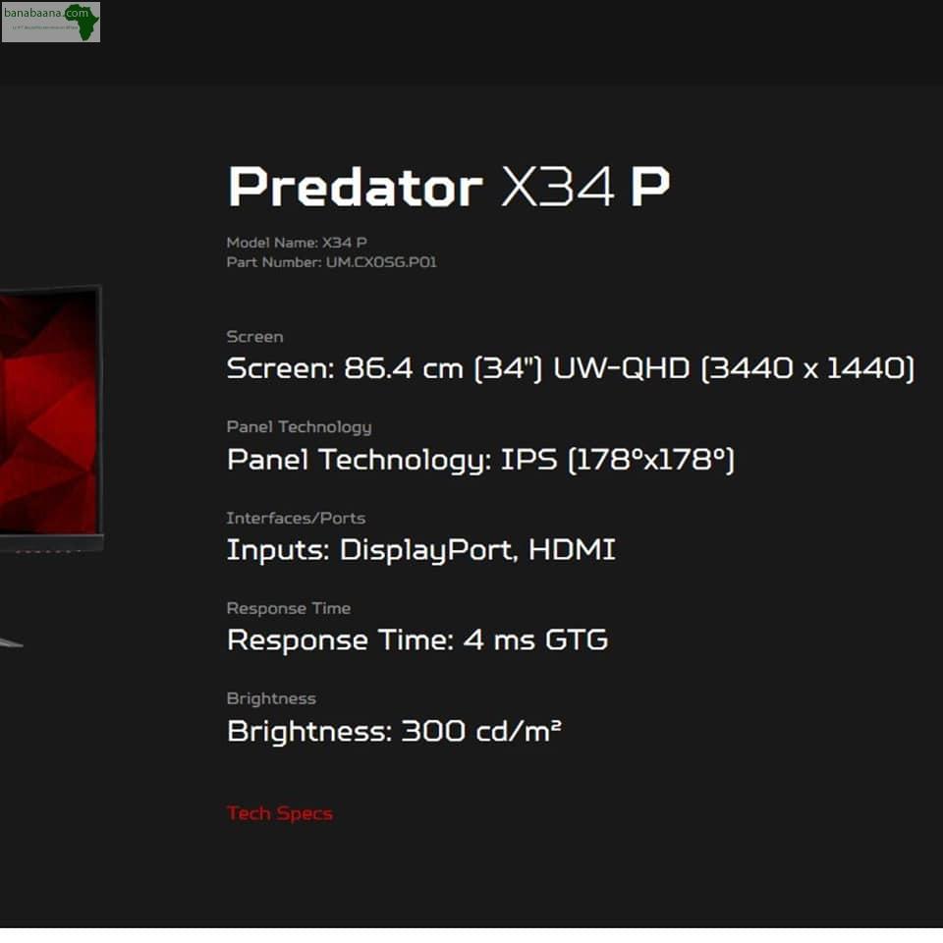This screenshot has height=943, width=943.
Task: Click the small gray Brightness label
Action: click(271, 698)
